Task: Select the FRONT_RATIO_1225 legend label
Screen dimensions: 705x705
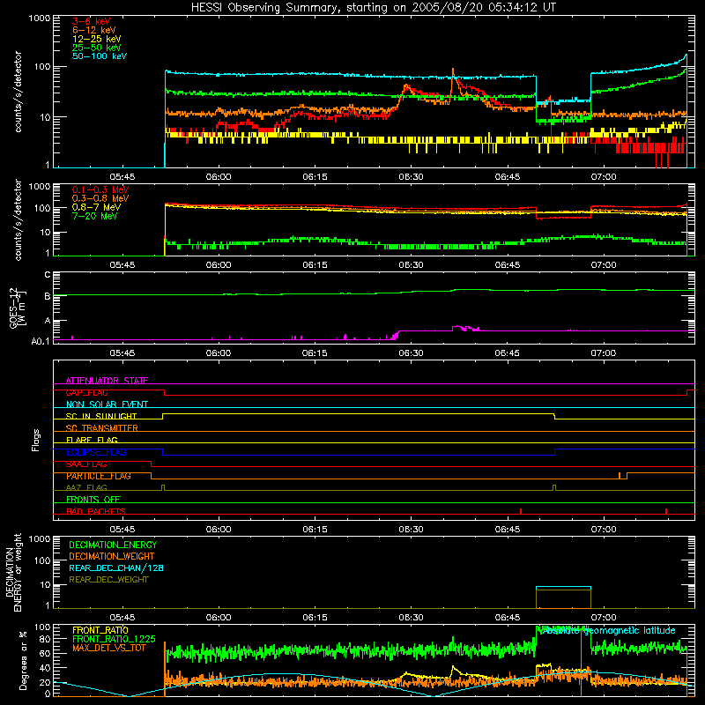Action: coord(114,639)
